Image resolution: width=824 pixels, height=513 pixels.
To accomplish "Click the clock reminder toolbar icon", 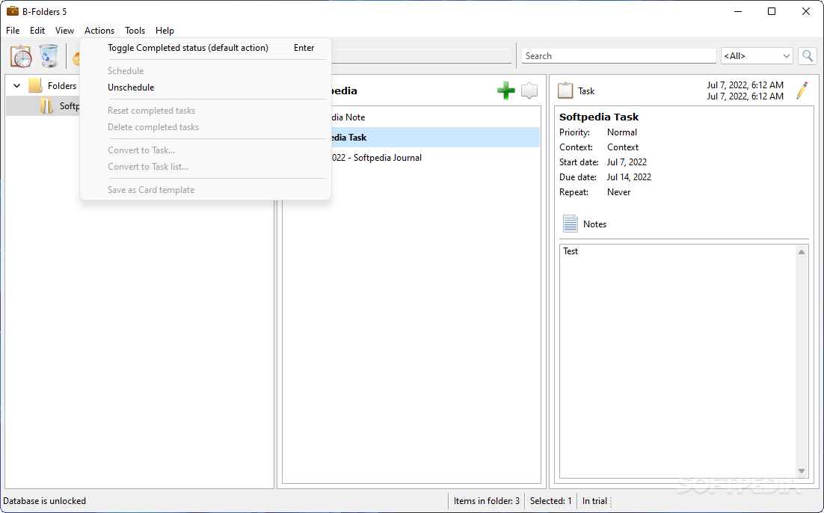I will [x=21, y=56].
